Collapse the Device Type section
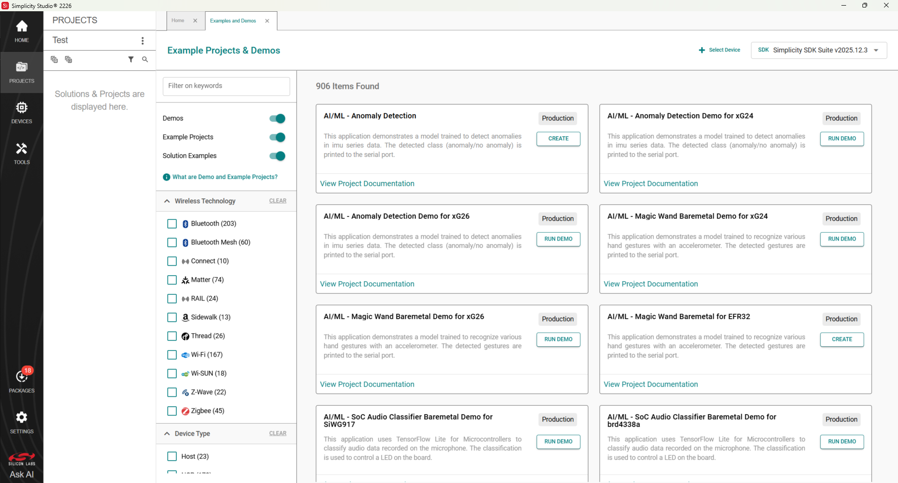 (167, 433)
